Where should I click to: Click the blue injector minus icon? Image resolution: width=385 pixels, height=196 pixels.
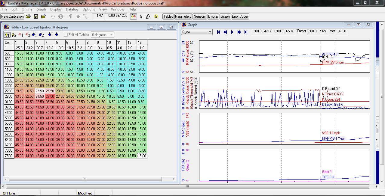51,35
